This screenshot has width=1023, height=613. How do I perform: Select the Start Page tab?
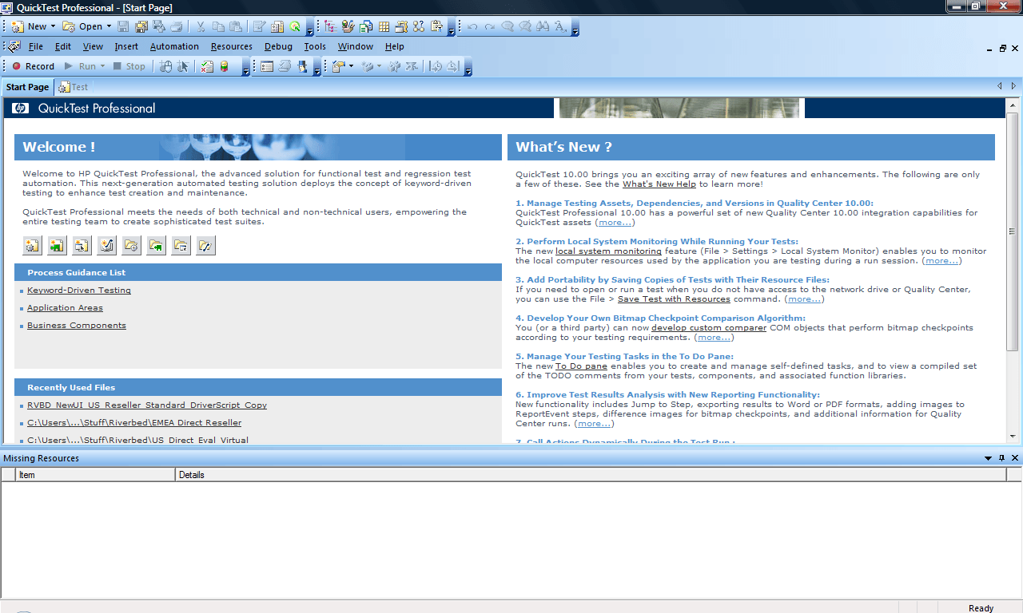27,87
